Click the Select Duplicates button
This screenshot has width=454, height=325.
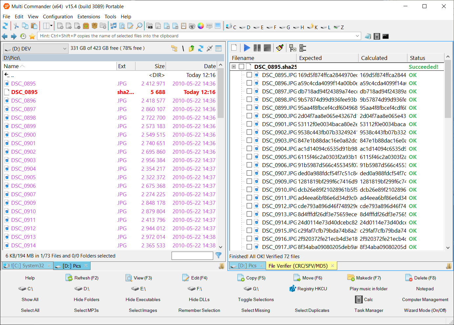312,310
